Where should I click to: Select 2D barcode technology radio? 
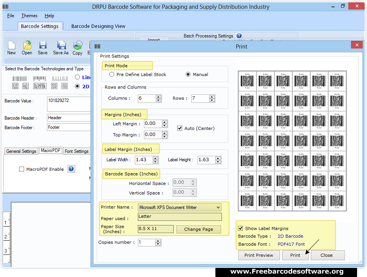click(77, 86)
